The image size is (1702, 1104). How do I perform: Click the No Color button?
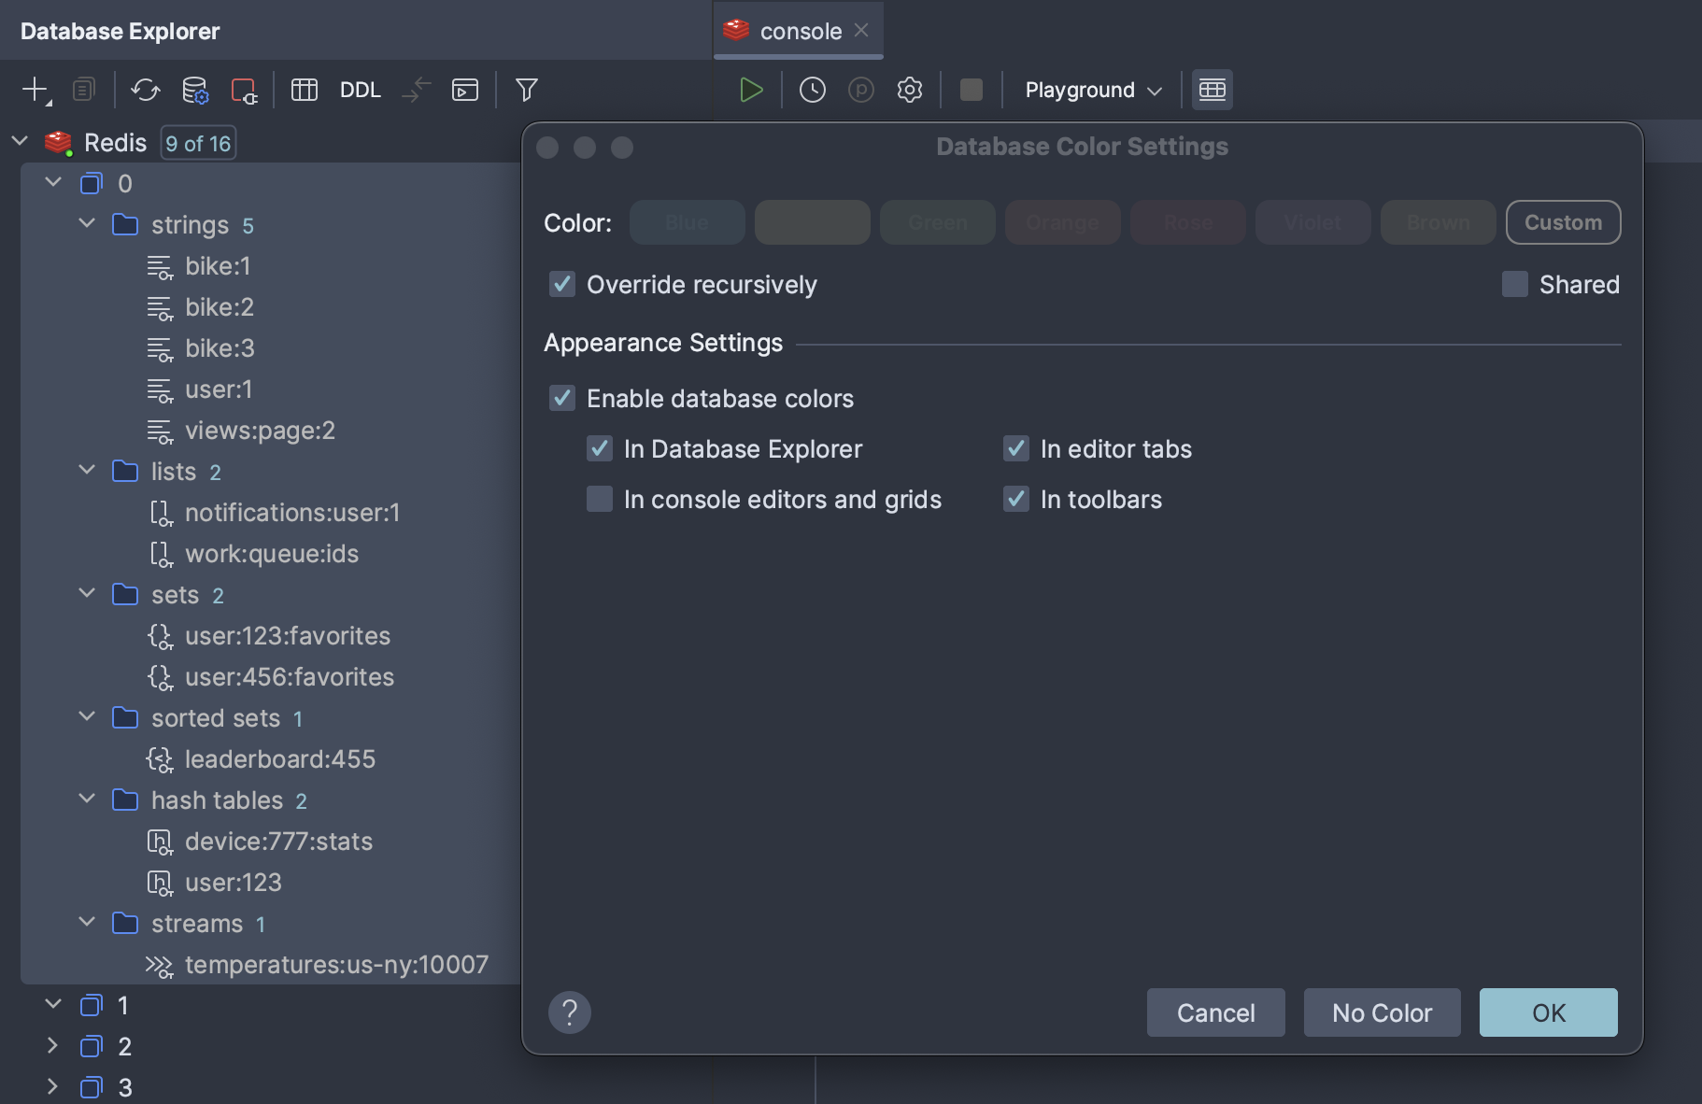pyautogui.click(x=1381, y=1012)
